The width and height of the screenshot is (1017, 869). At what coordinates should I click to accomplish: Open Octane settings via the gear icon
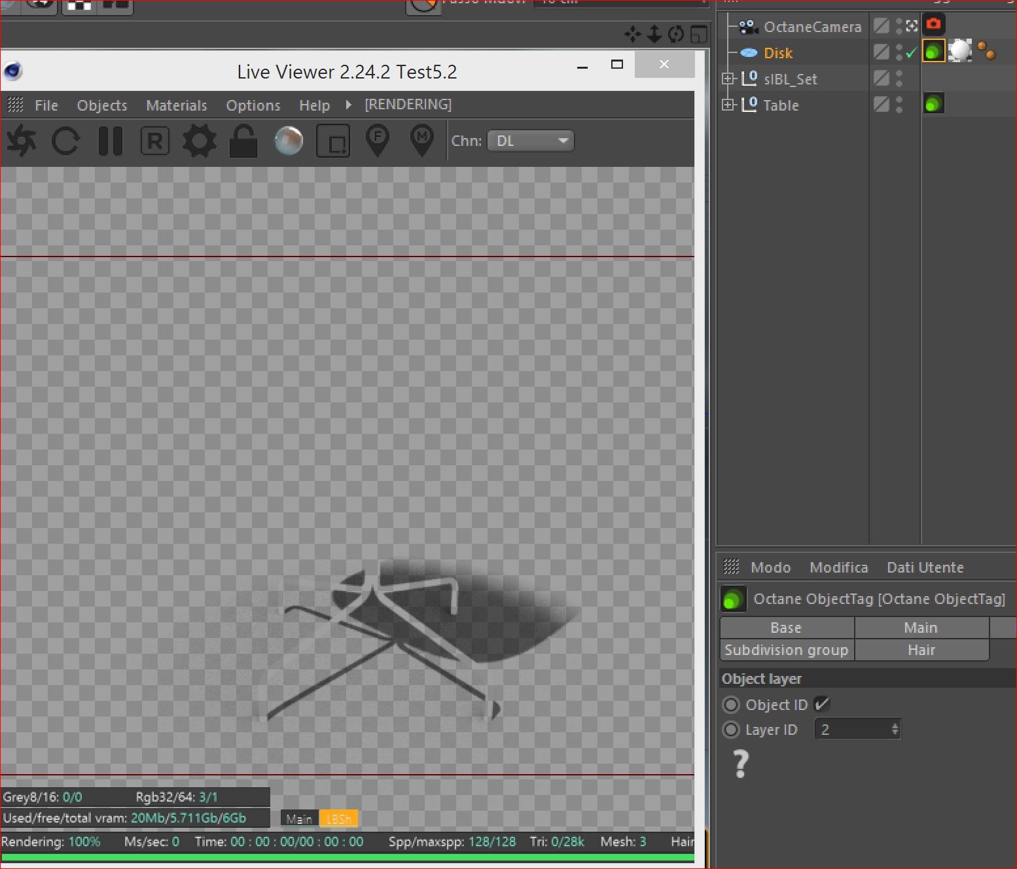click(x=199, y=141)
